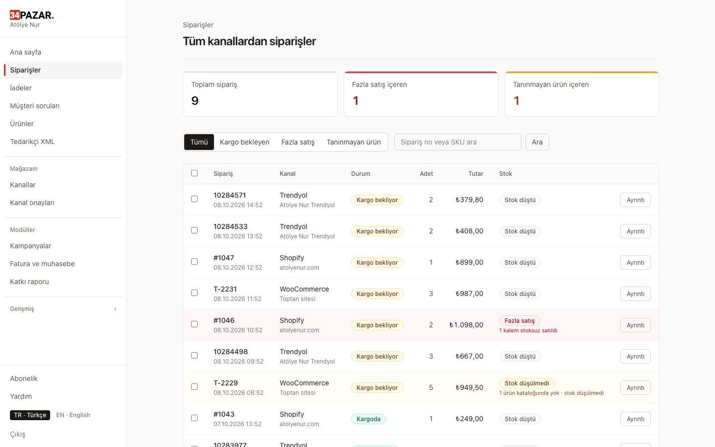Click the Tanınmayan ürün içeren summary card

(x=582, y=94)
